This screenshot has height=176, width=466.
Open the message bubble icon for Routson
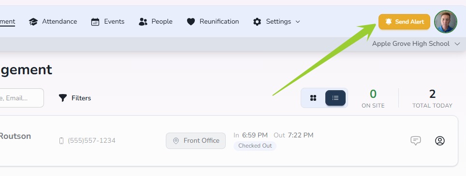(x=415, y=140)
